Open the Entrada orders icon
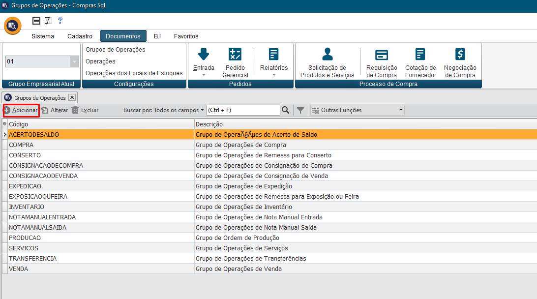Screen dimensions: 537x299 tap(204, 55)
